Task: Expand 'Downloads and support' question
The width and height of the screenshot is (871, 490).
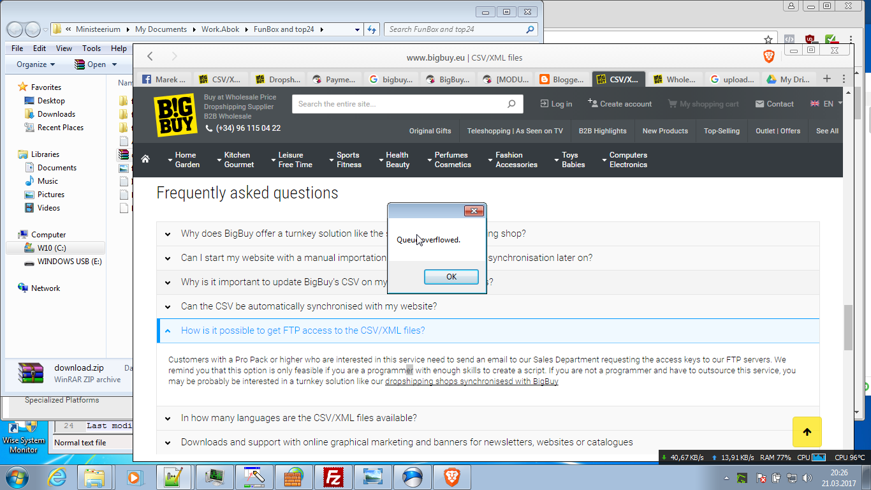Action: (x=488, y=442)
